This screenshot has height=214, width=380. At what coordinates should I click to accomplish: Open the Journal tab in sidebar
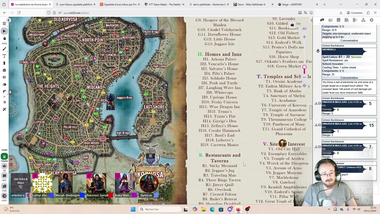pos(338,20)
